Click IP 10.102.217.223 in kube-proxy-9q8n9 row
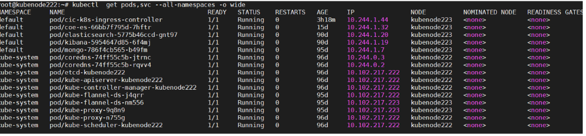This screenshot has width=586, height=136. pos(373,110)
